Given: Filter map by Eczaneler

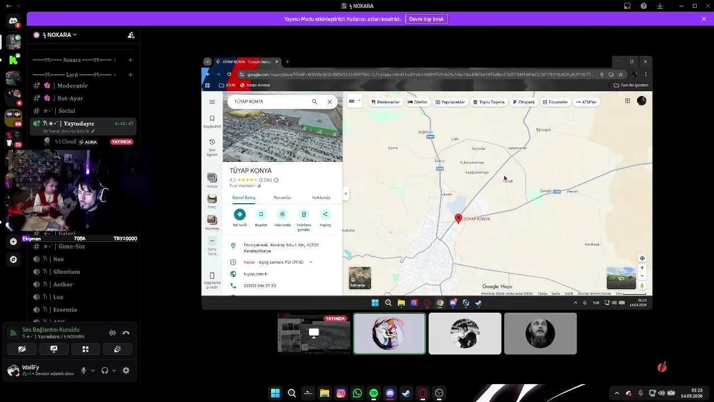Looking at the screenshot, I should click(x=554, y=102).
